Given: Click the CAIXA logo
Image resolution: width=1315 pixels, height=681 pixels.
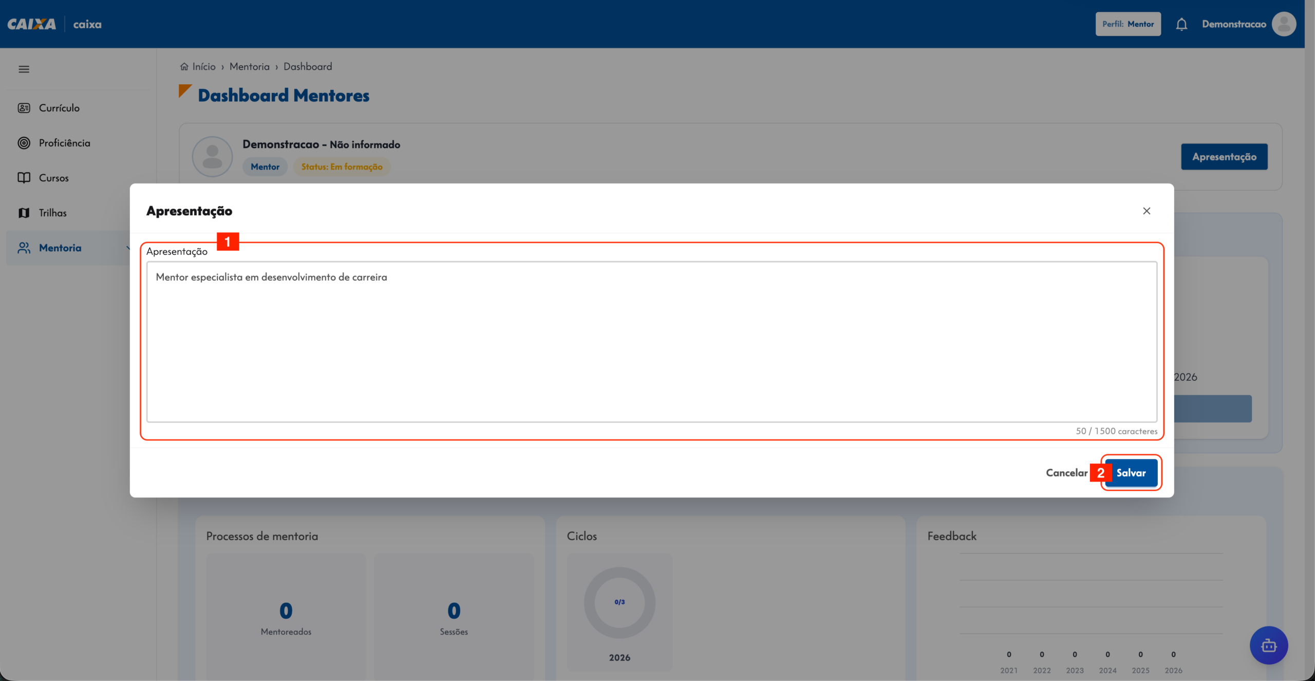Looking at the screenshot, I should pos(32,24).
